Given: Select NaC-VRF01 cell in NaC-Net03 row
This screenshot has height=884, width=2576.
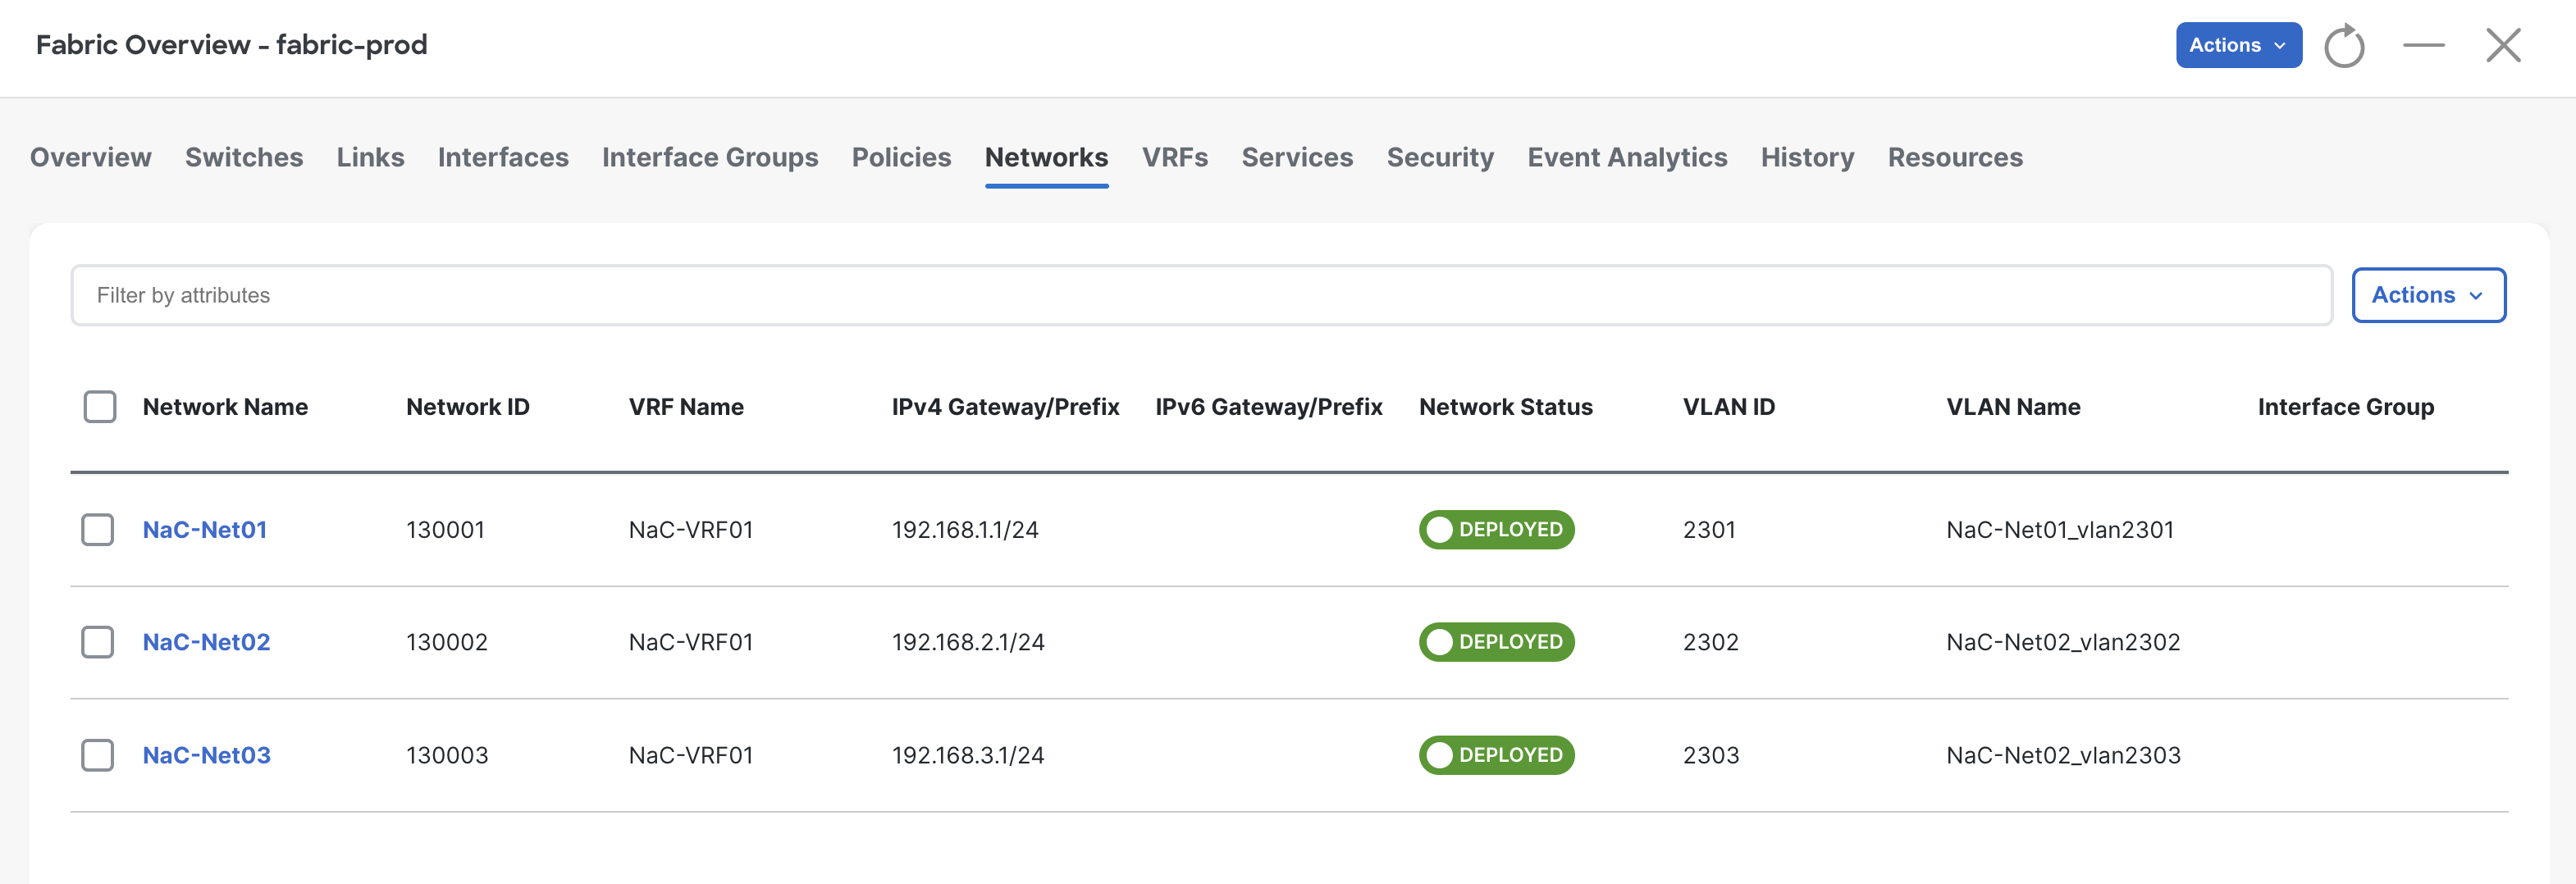Looking at the screenshot, I should click(x=691, y=755).
